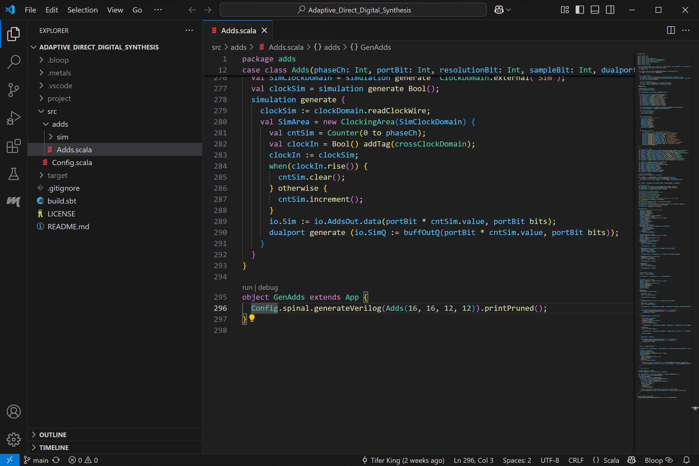
Task: Expand the target folder
Action: [x=41, y=175]
